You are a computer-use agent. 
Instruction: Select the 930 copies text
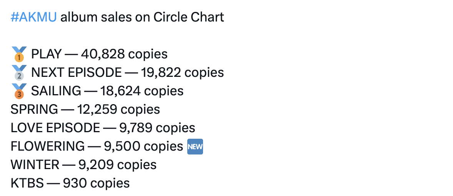pyautogui.click(x=96, y=183)
